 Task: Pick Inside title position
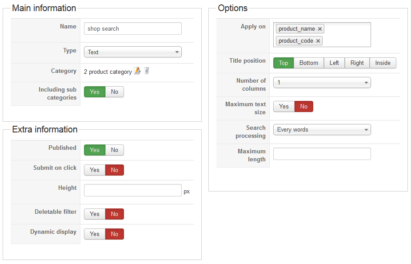383,63
